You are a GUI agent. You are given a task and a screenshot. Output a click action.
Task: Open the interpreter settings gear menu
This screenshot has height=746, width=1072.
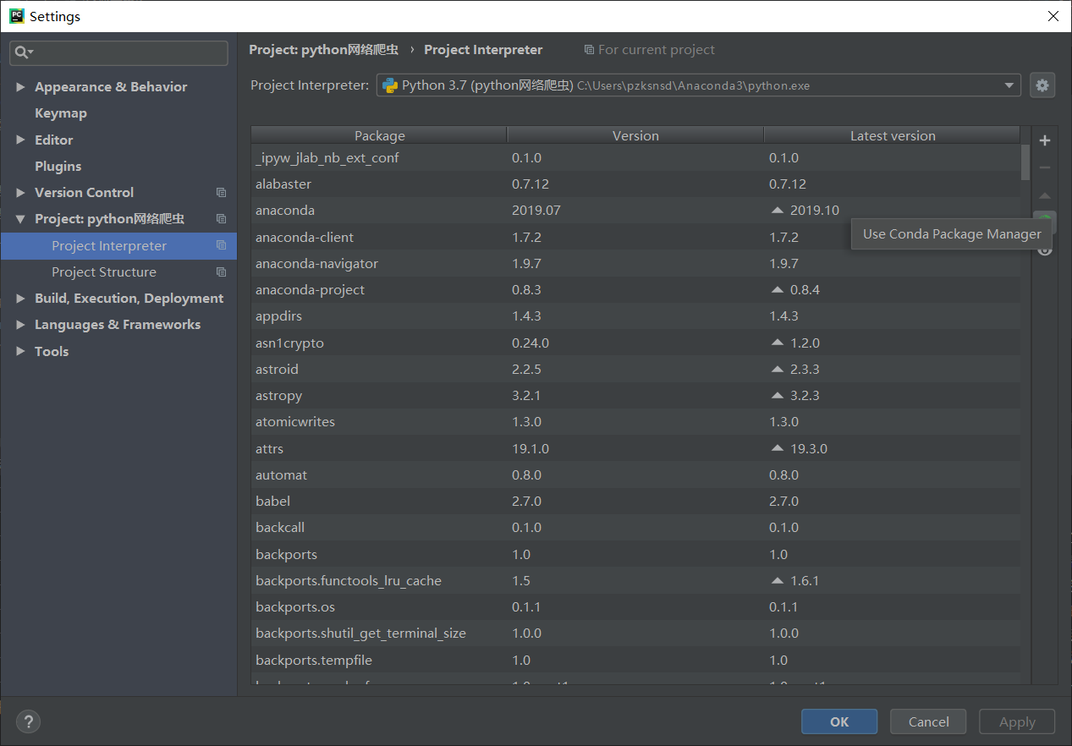tap(1042, 85)
